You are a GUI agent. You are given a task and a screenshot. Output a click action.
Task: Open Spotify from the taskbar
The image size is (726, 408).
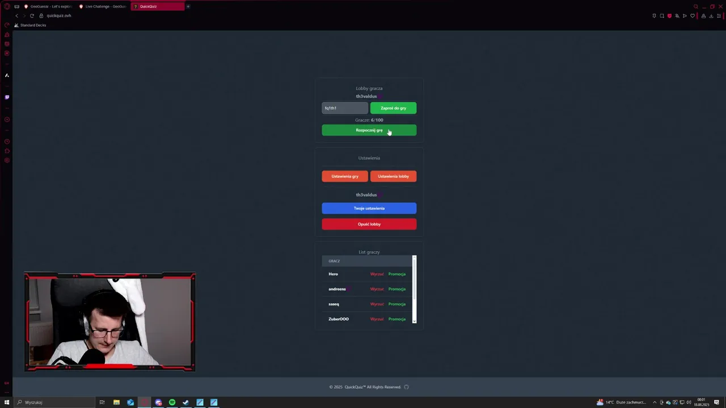click(172, 402)
